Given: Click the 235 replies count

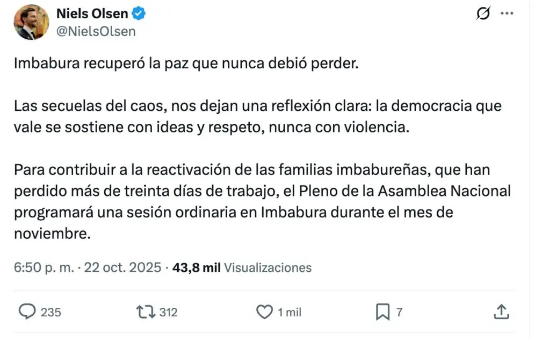Looking at the screenshot, I should (51, 312).
